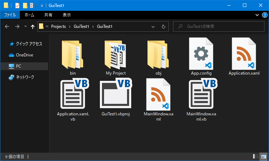Expand the recent locations dropdown
This screenshot has height=161, width=269.
pyautogui.click(x=25, y=26)
